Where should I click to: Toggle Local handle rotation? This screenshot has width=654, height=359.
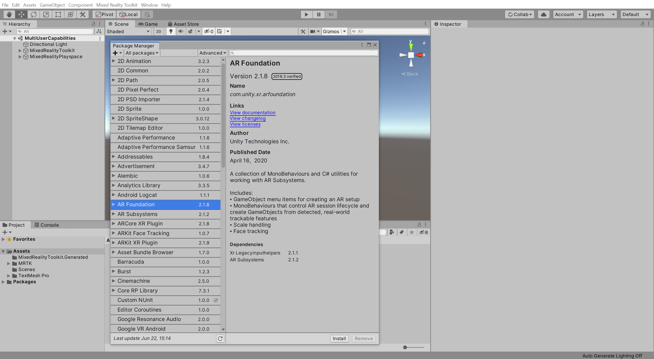[x=129, y=15]
